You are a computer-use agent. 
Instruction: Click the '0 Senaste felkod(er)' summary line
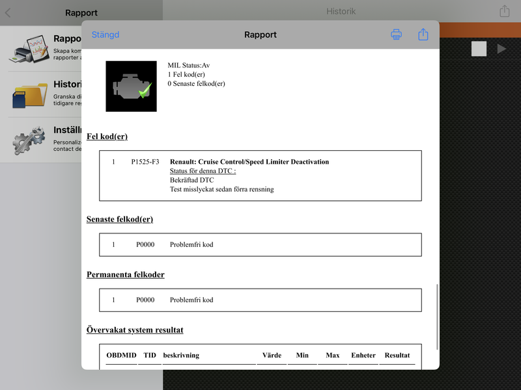click(196, 84)
